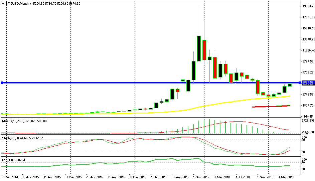Click the 1 Mar 2019 date label

pos(287,177)
